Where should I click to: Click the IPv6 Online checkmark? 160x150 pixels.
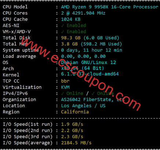(93, 94)
